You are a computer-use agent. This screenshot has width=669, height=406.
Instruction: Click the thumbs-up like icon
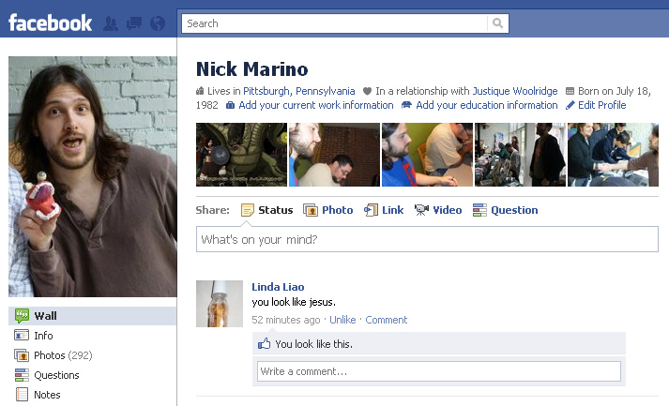coord(264,343)
